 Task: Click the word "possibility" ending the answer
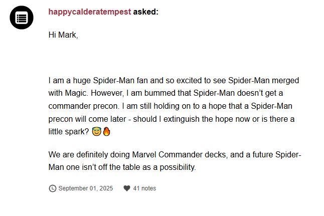pos(176,167)
